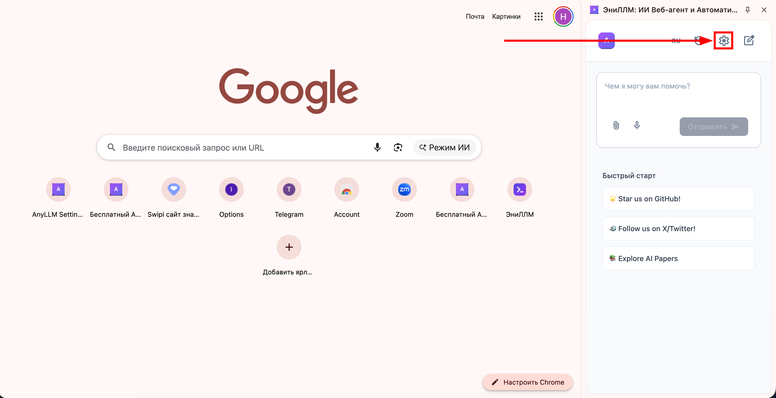This screenshot has height=398, width=776.
Task: Add a shortcut with Добавить ярлык
Action: pyautogui.click(x=289, y=247)
